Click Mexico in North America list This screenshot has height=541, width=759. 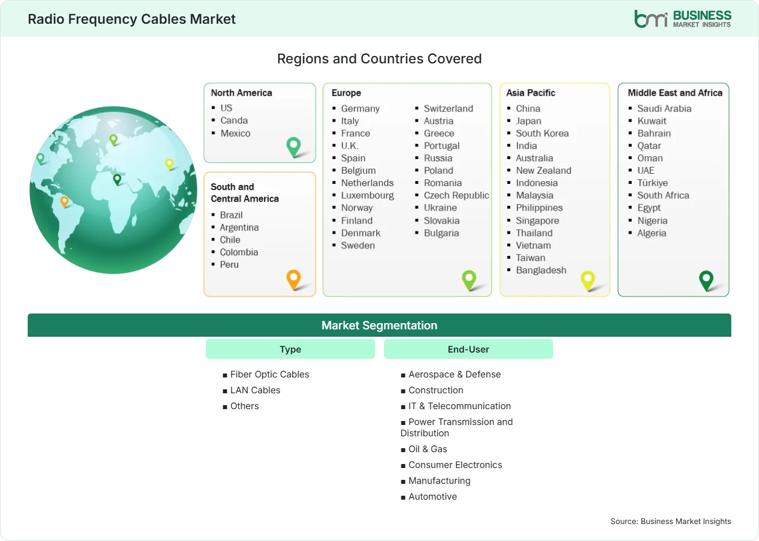pos(235,134)
